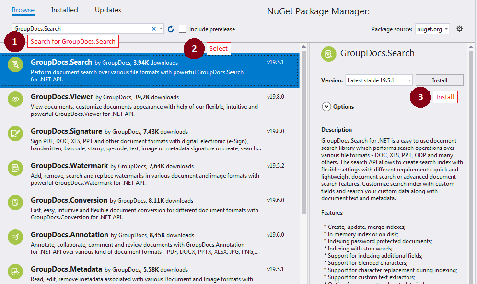The width and height of the screenshot is (477, 284).
Task: Click inside the package search field
Action: click(81, 29)
